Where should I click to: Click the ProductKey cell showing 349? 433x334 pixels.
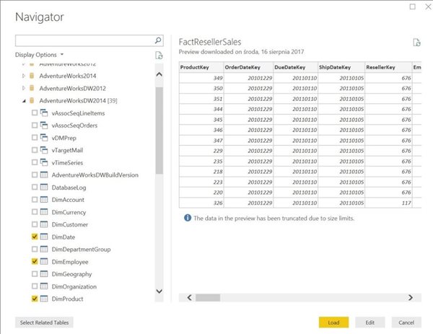point(201,78)
